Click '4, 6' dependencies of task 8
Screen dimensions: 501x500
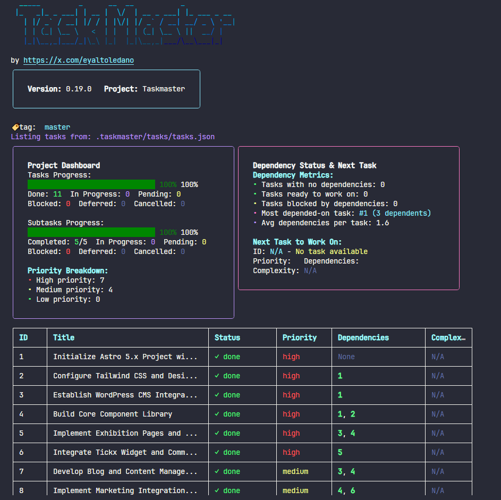[x=346, y=491]
